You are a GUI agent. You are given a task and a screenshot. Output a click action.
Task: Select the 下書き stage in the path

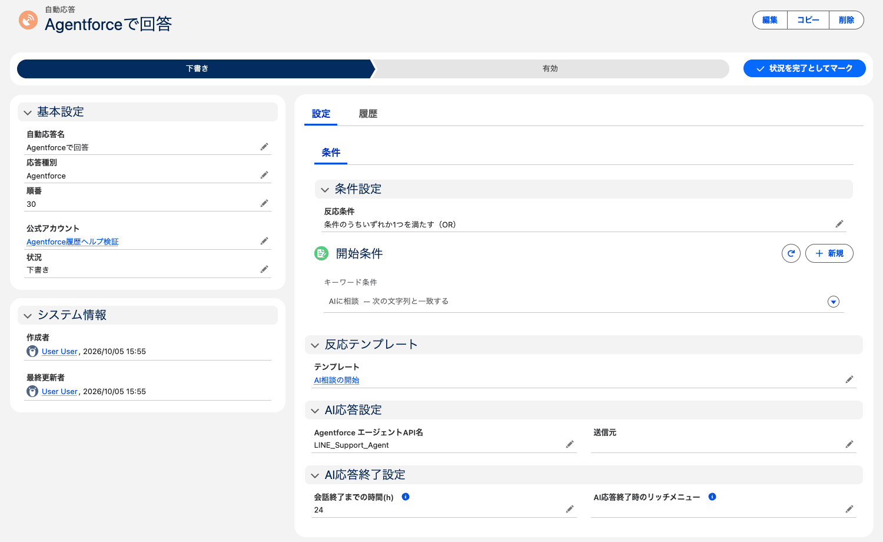pos(197,68)
